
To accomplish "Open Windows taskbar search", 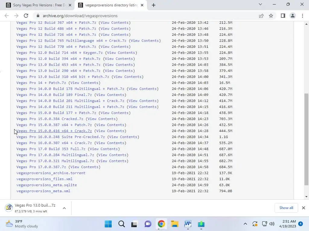I will (x=122, y=224).
